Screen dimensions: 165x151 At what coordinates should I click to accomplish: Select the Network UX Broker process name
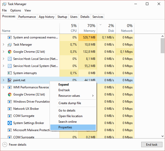click(x=26, y=109)
